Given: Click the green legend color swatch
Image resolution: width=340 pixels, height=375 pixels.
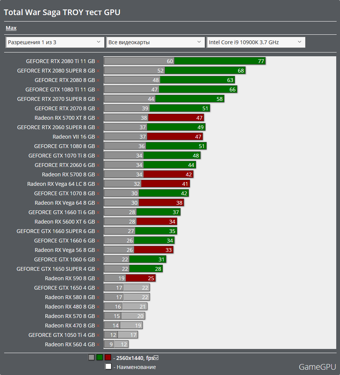Looking at the screenshot, I should coord(100,358).
